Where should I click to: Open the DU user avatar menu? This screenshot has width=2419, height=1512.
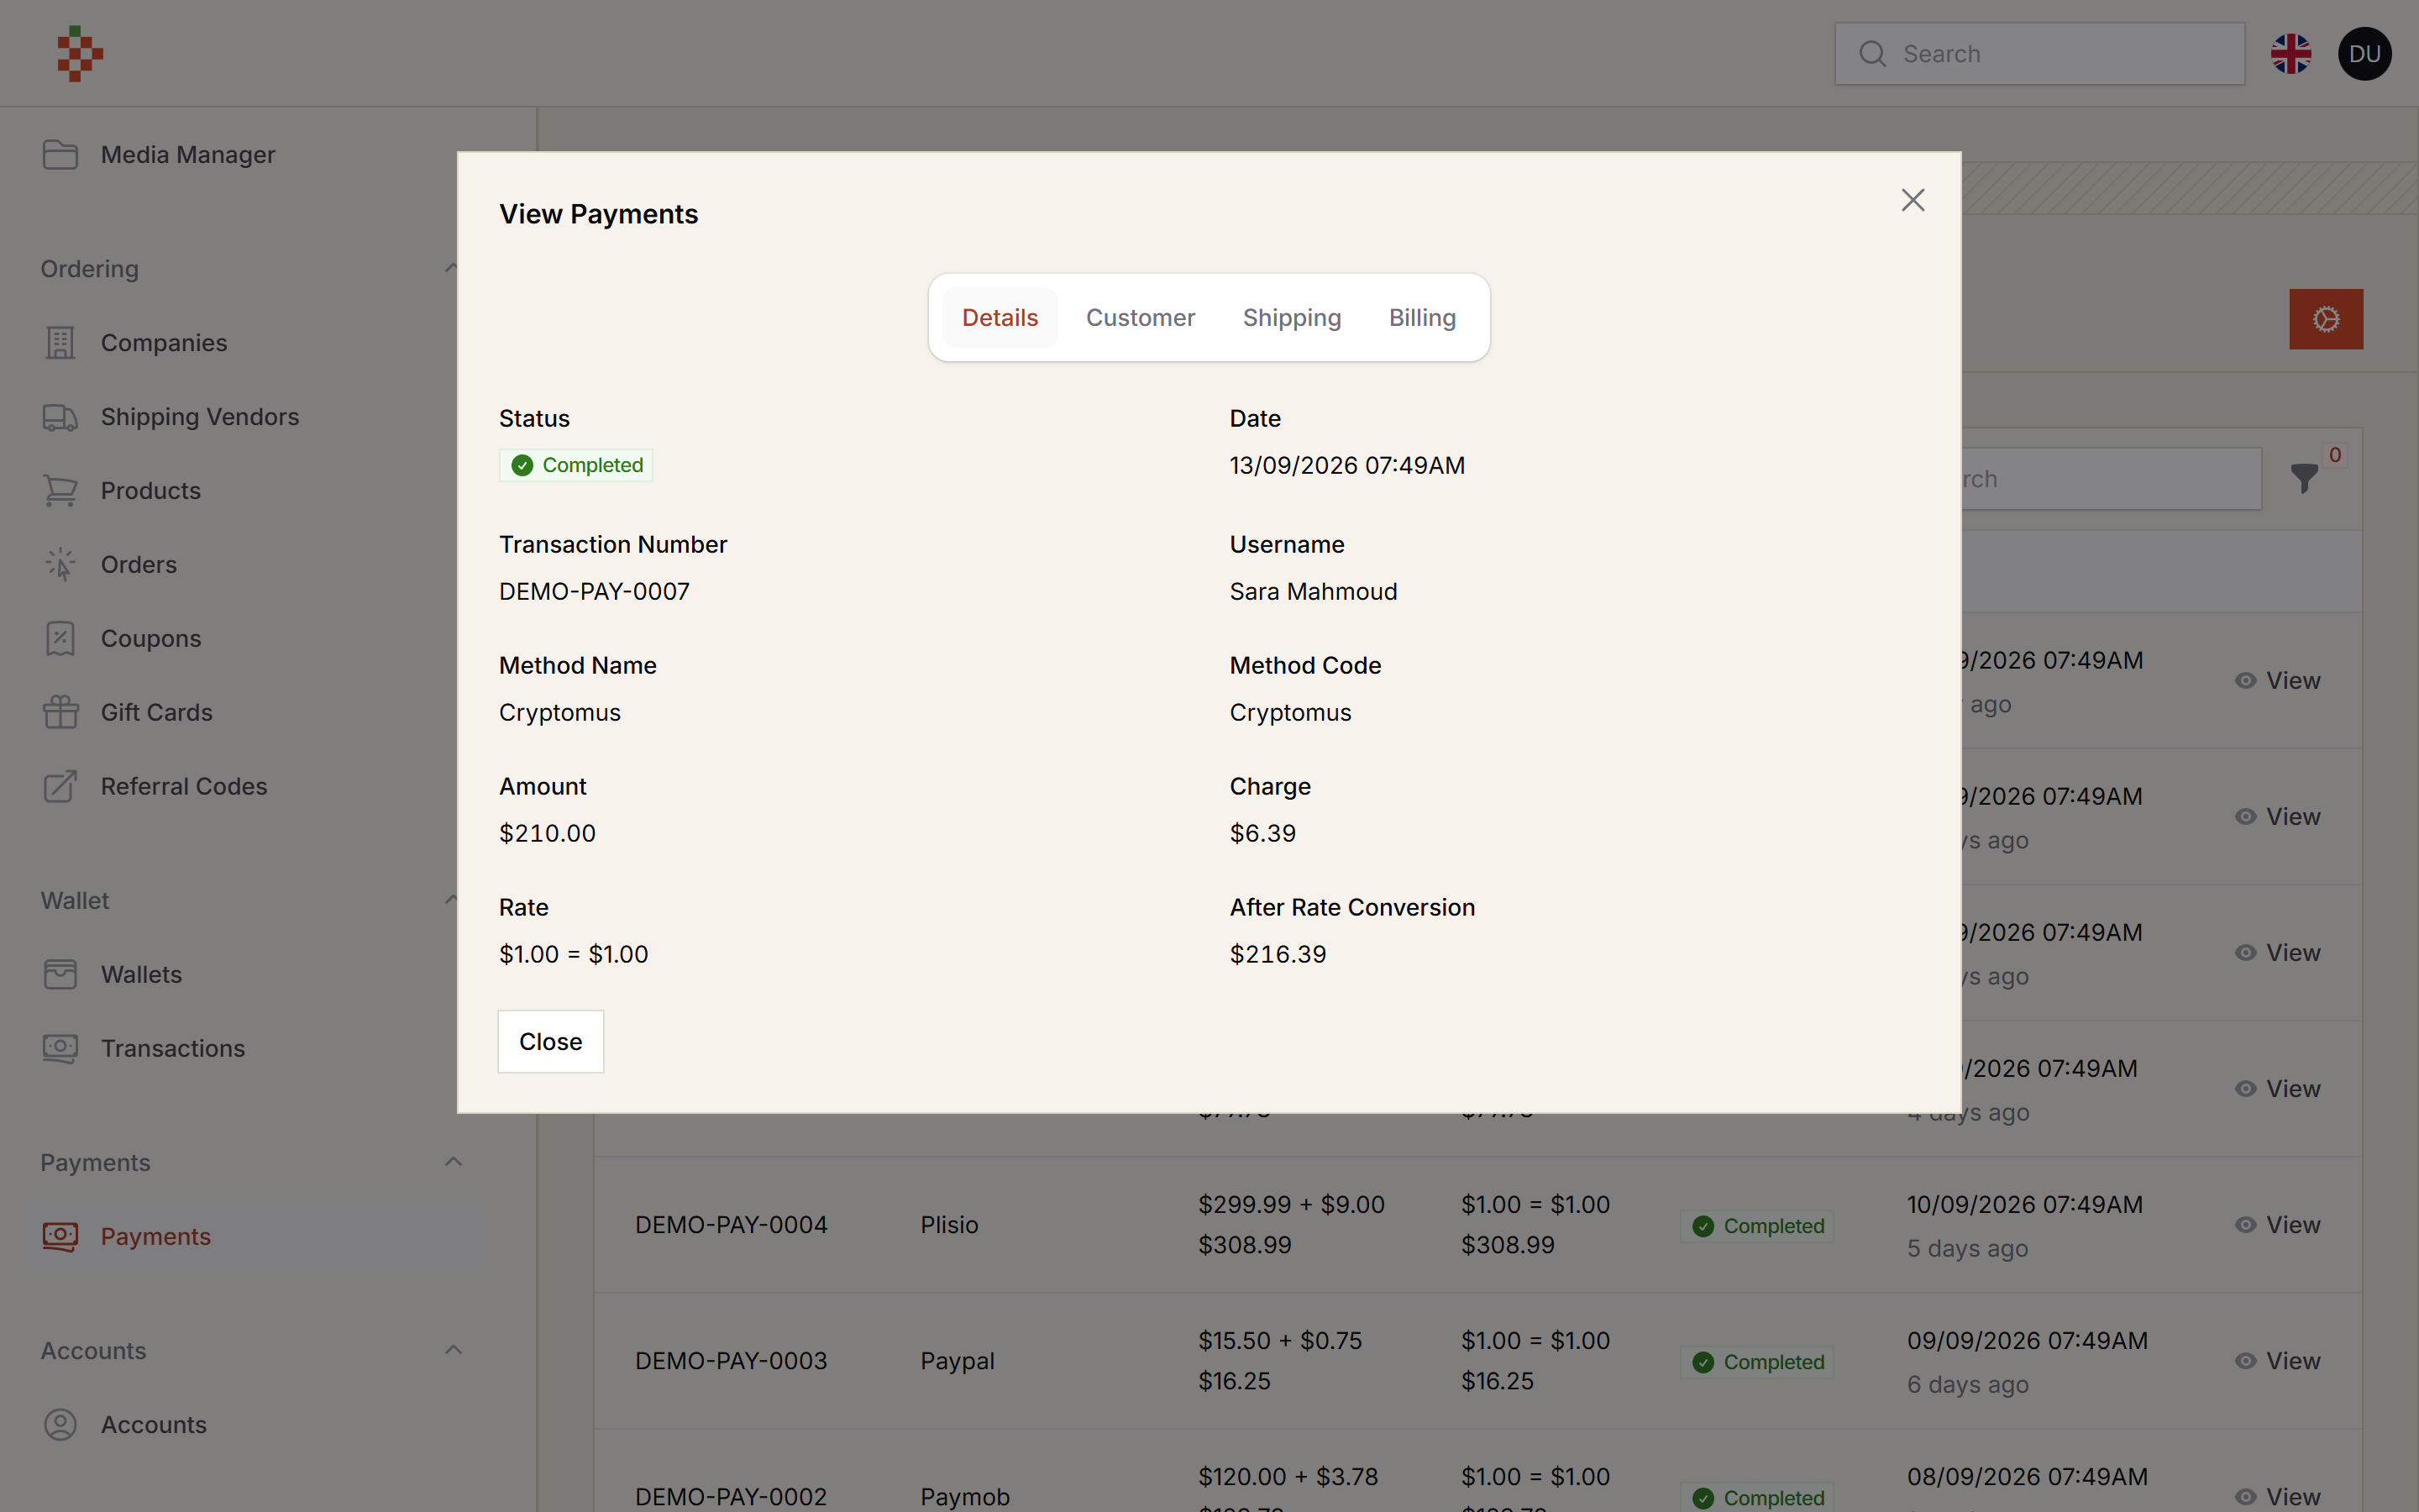point(2364,54)
